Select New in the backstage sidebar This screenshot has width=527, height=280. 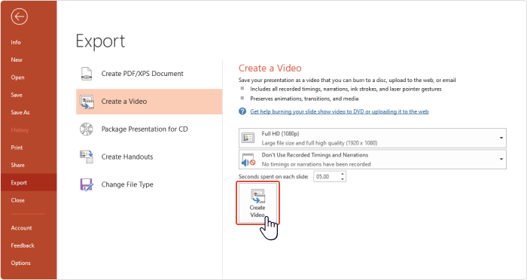click(x=17, y=59)
